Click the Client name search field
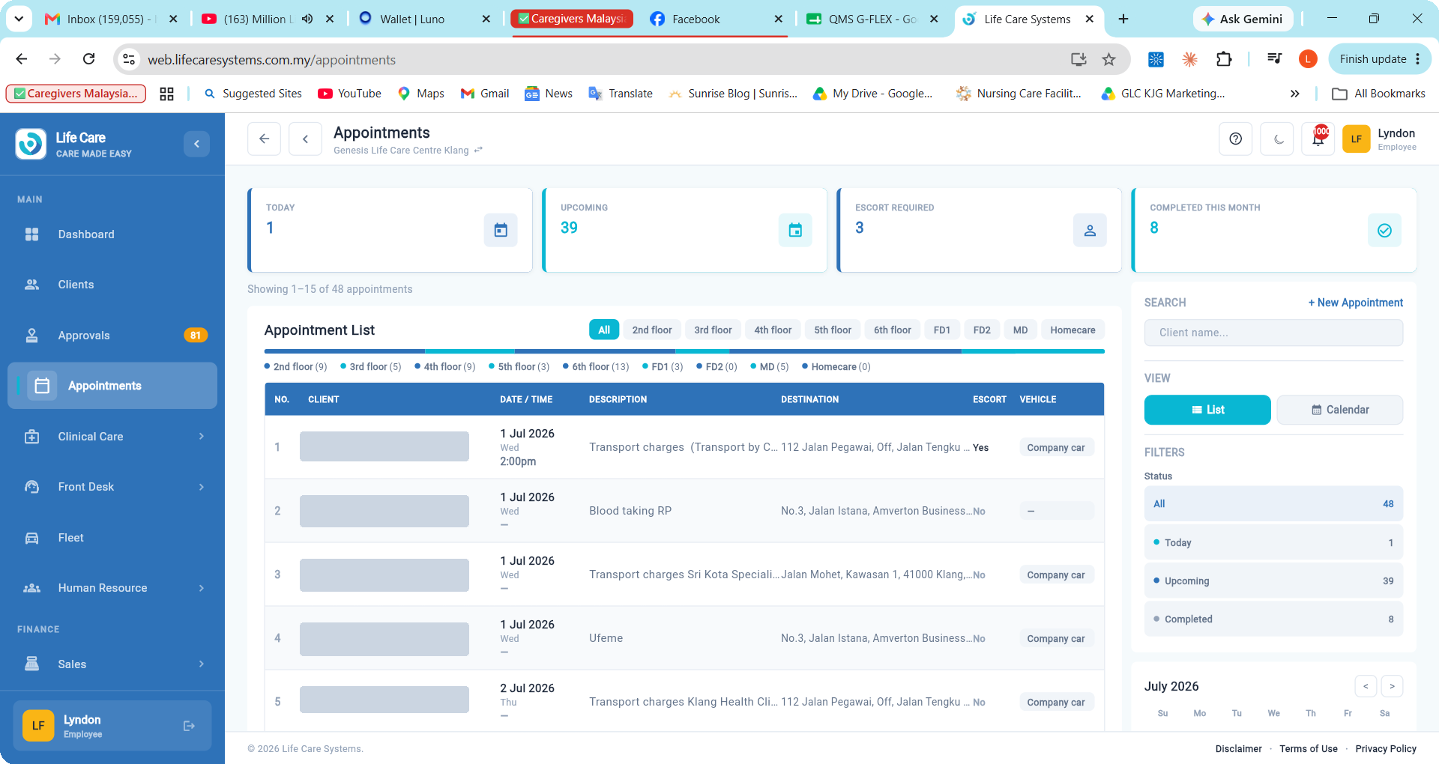This screenshot has height=764, width=1439. point(1273,333)
